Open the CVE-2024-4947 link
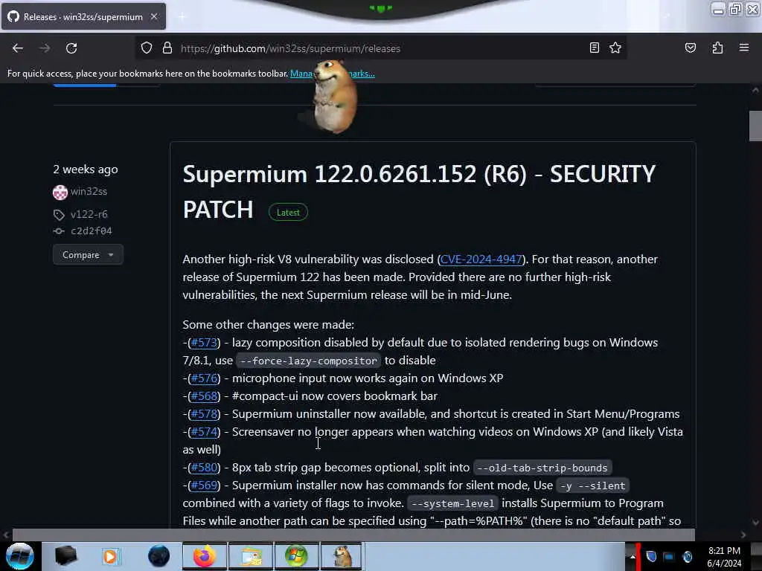Image resolution: width=762 pixels, height=571 pixels. pyautogui.click(x=481, y=259)
